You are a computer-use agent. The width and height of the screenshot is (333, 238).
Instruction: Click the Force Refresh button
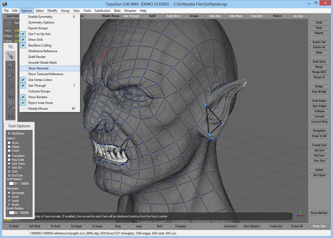coord(319,213)
